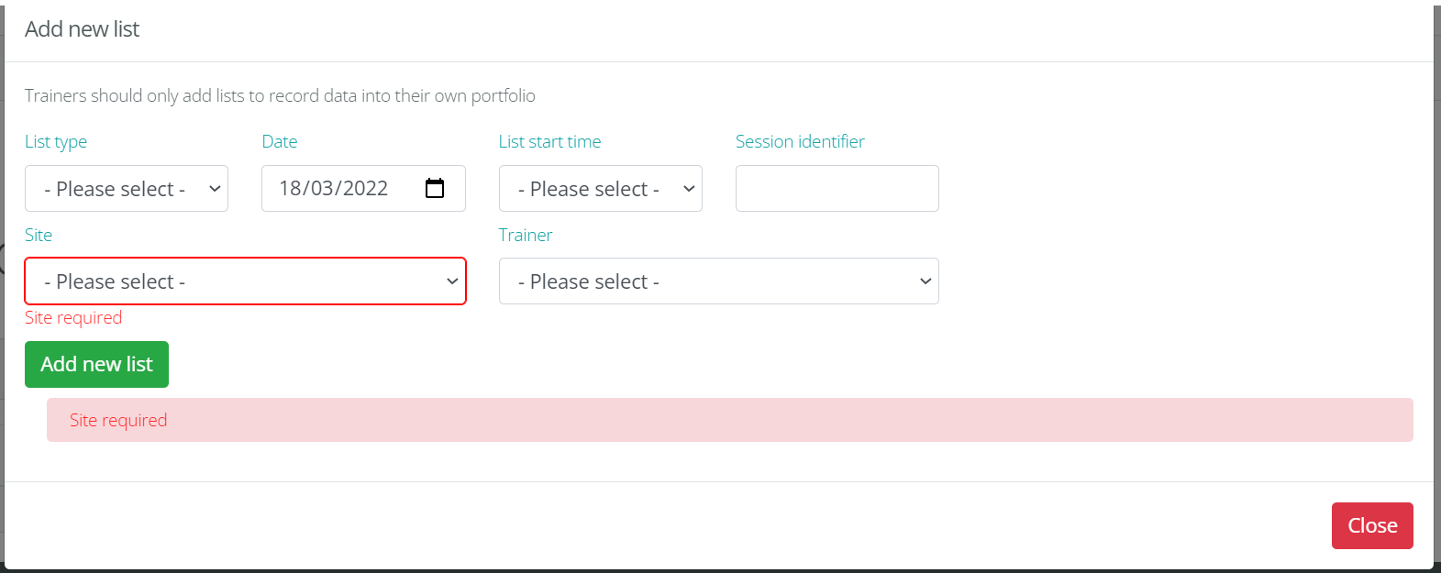Select the day segment in Date field

(x=290, y=189)
